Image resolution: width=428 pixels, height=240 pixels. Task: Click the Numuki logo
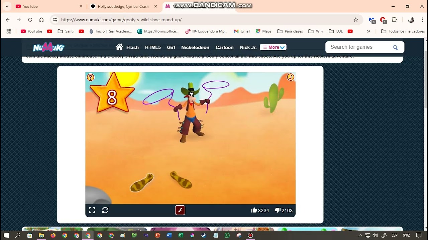pyautogui.click(x=48, y=47)
